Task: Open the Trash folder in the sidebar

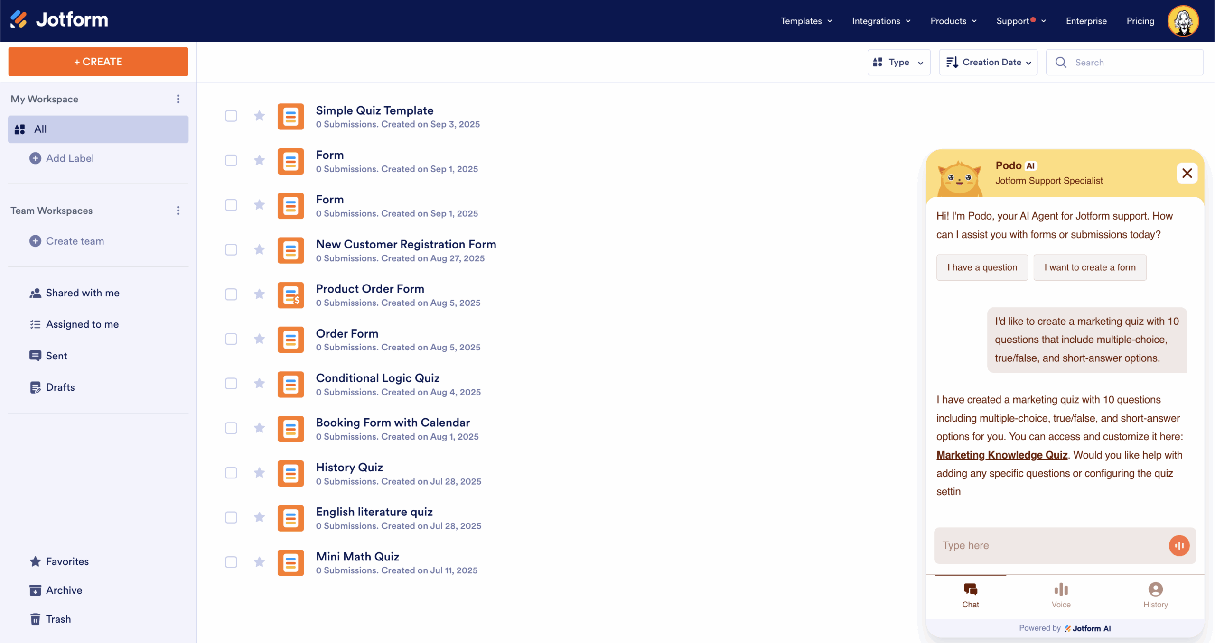Action: [x=58, y=619]
